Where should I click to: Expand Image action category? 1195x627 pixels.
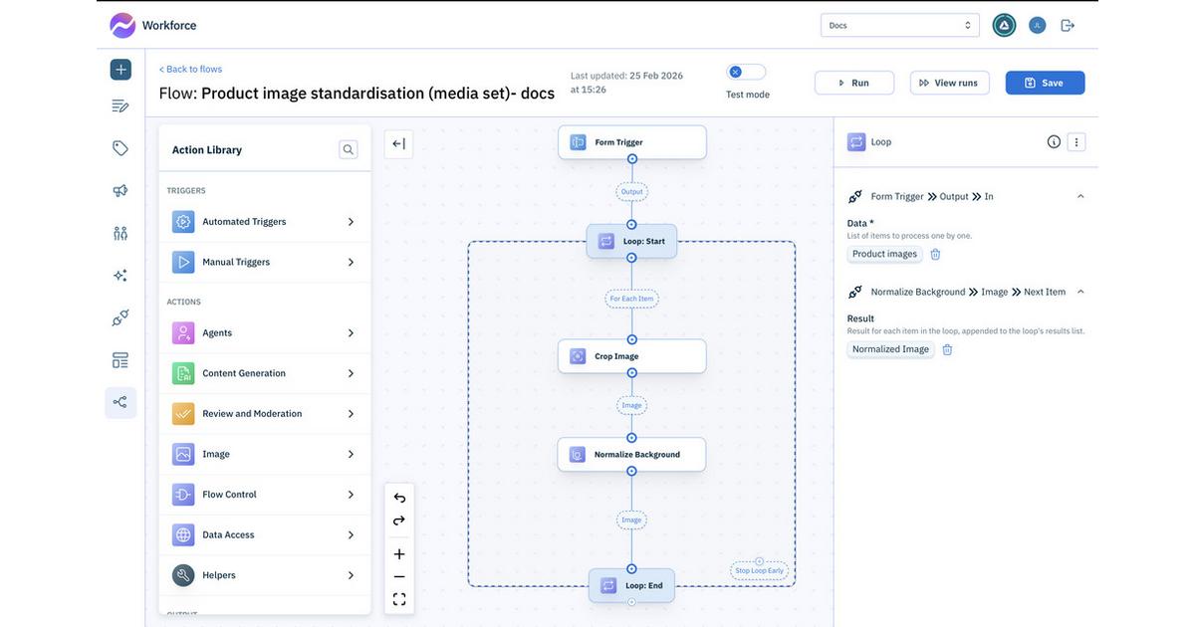click(265, 454)
